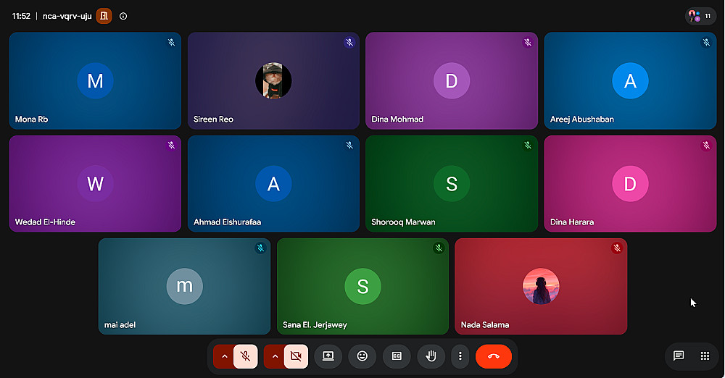Raise your hand
The width and height of the screenshot is (725, 378).
(431, 356)
